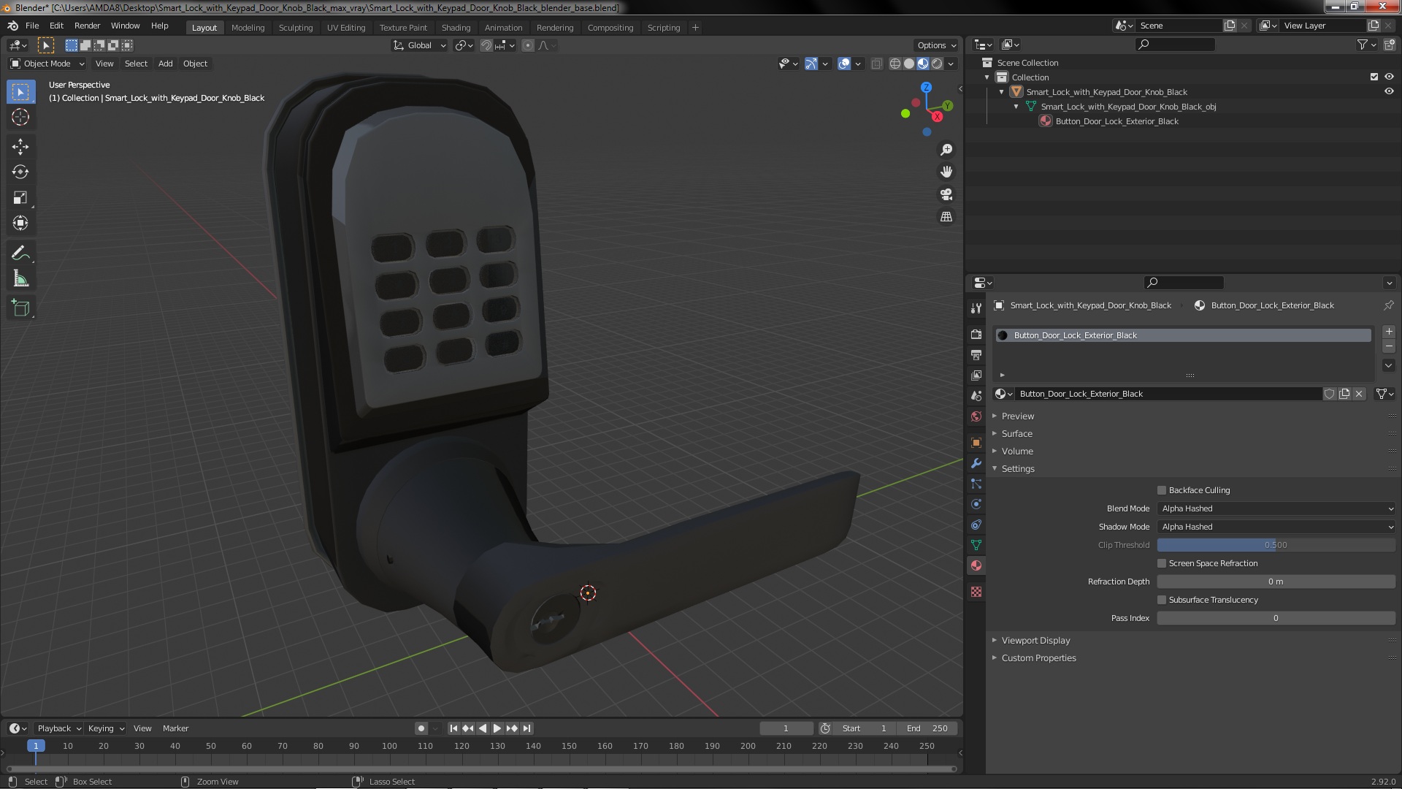
Task: Expand the Preview panel
Action: 1018,416
